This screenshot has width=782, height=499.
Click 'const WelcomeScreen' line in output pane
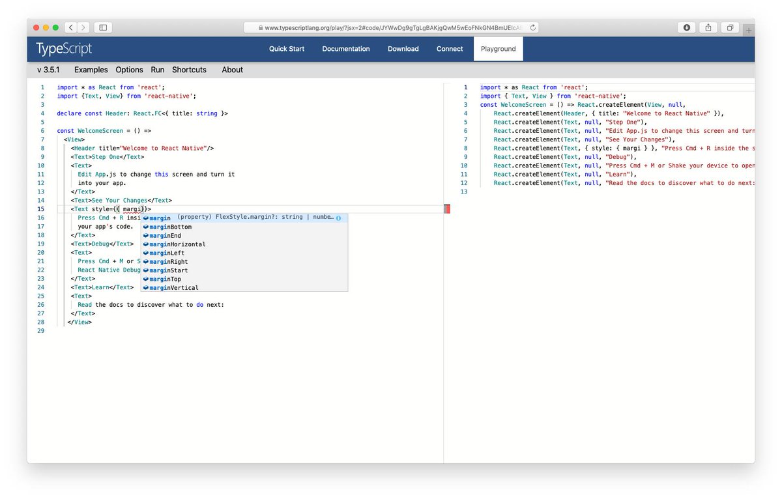[583, 105]
